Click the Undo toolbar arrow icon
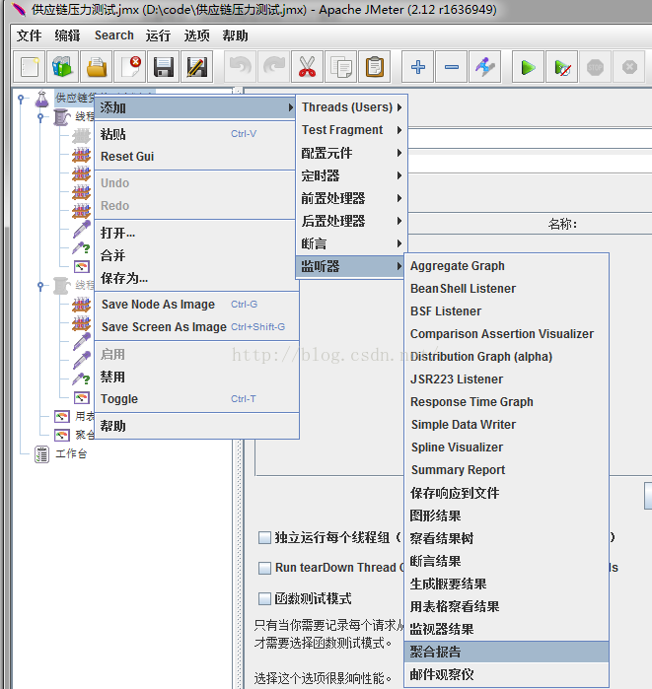Screen dimensions: 652x689 (240, 67)
